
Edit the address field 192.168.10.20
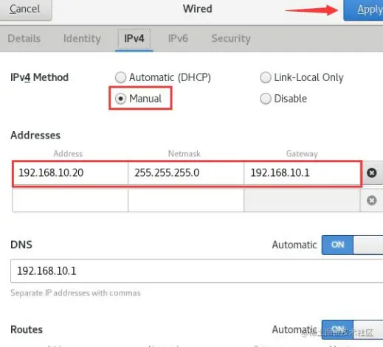(x=70, y=173)
